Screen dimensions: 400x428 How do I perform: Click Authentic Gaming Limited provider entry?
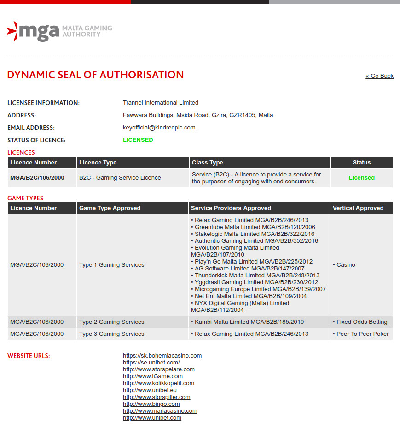(x=255, y=241)
